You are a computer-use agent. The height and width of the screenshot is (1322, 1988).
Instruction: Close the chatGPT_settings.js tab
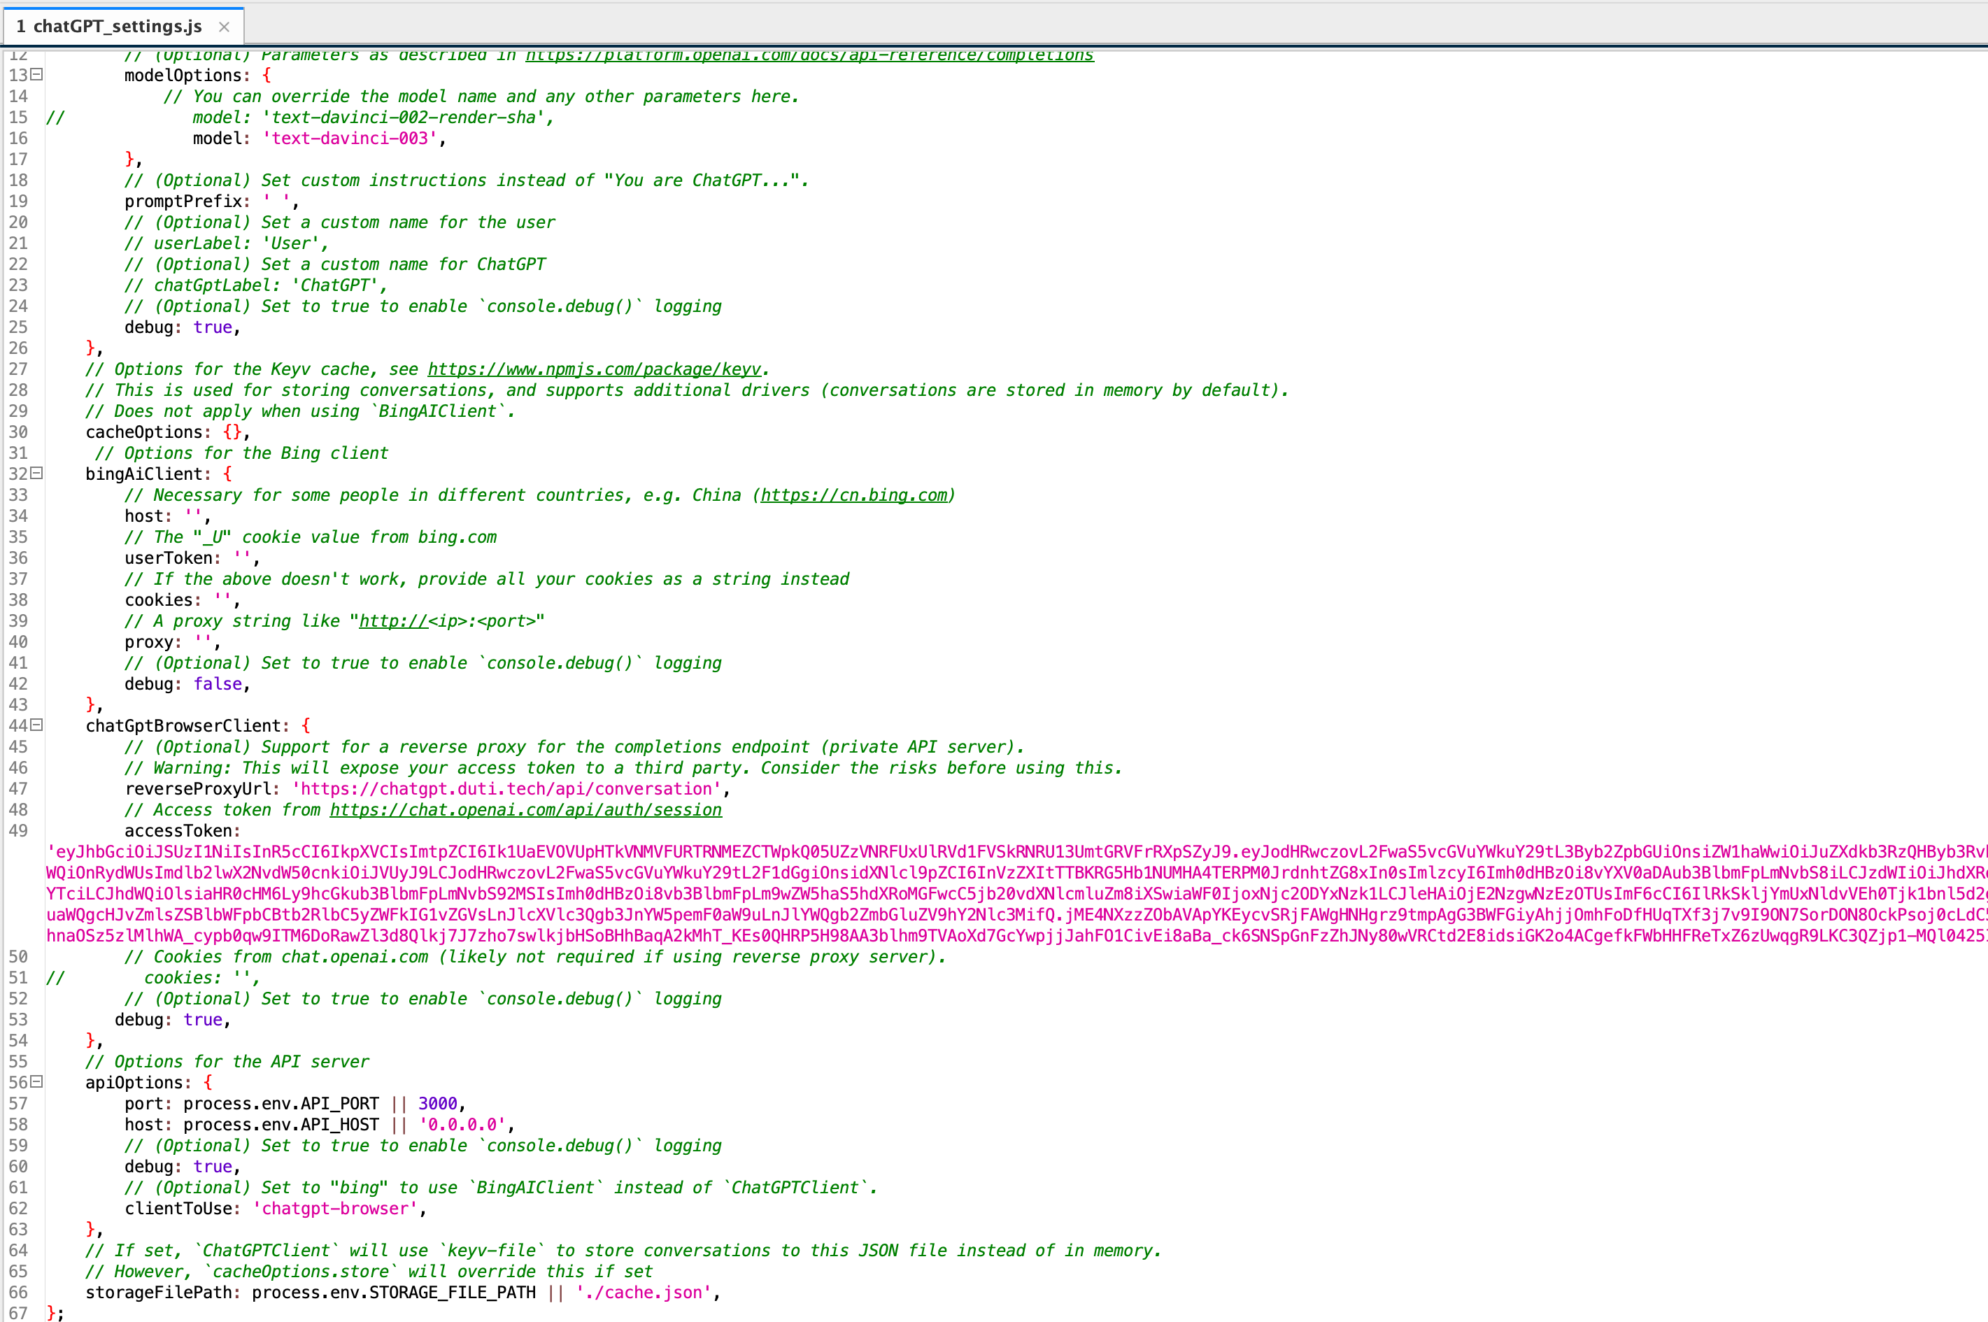[225, 26]
